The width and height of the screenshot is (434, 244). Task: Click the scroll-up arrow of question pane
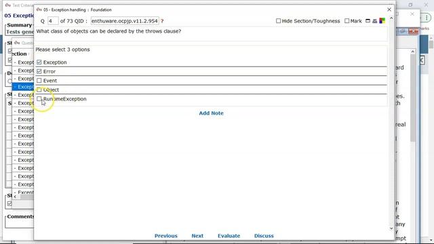click(x=391, y=18)
